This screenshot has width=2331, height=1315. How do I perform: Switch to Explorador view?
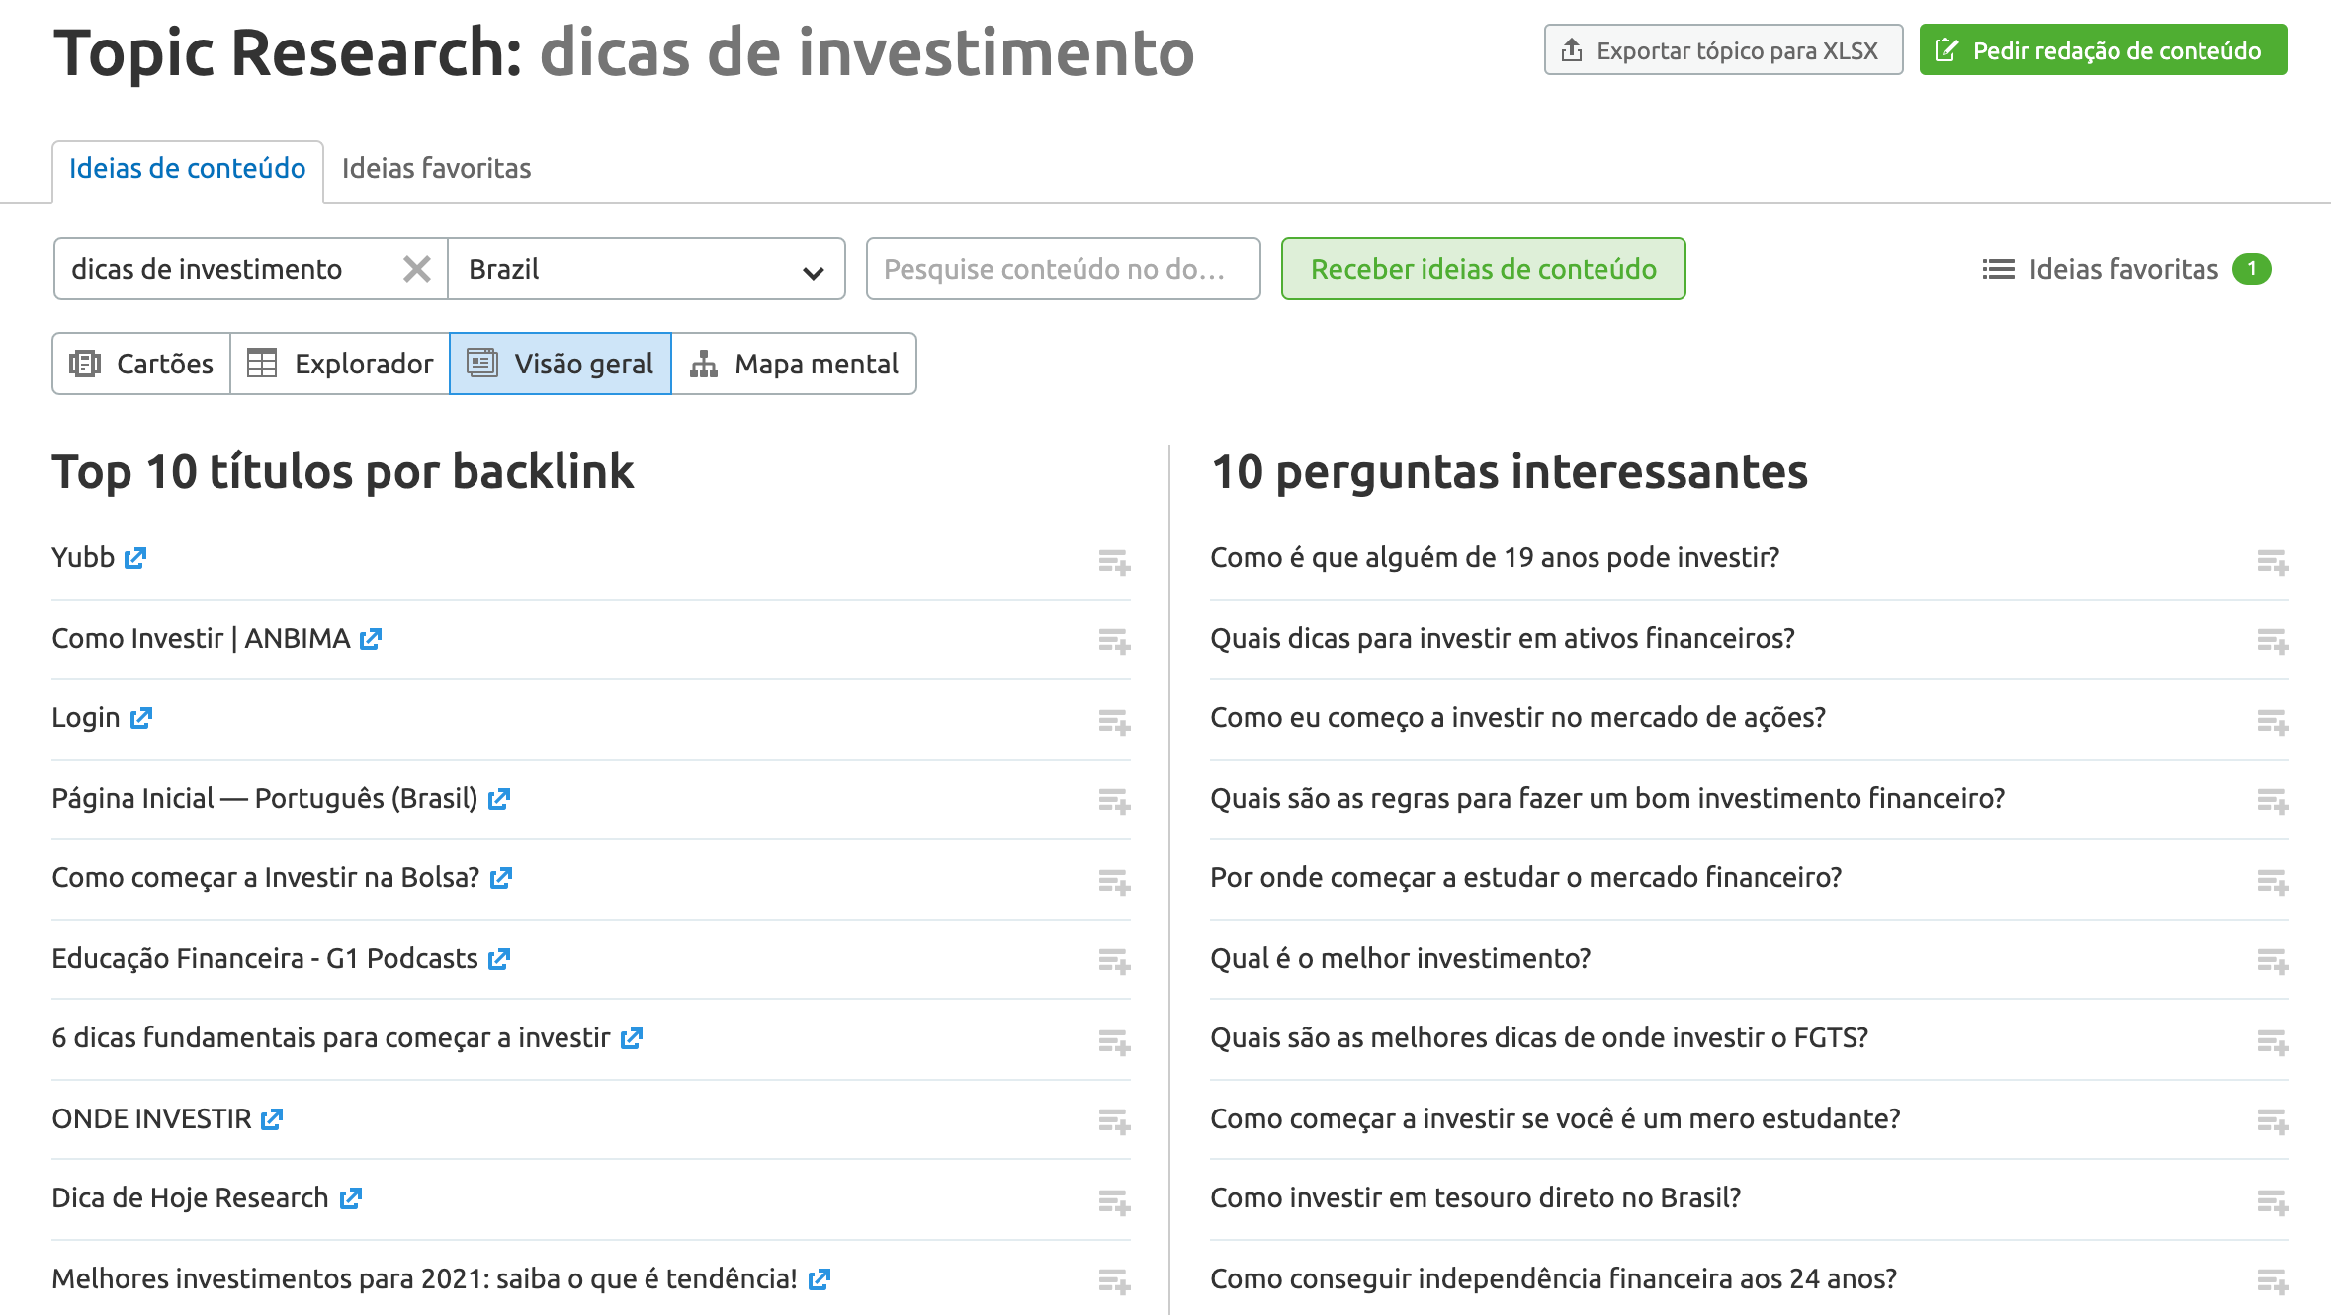click(340, 364)
